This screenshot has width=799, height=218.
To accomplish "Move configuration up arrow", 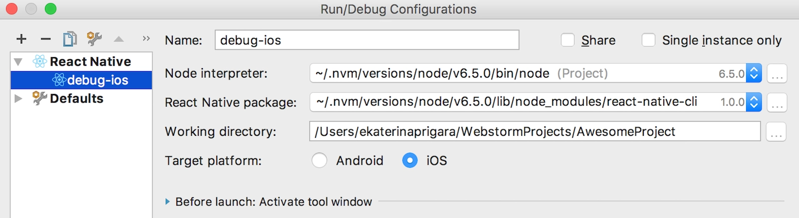I will coord(119,39).
